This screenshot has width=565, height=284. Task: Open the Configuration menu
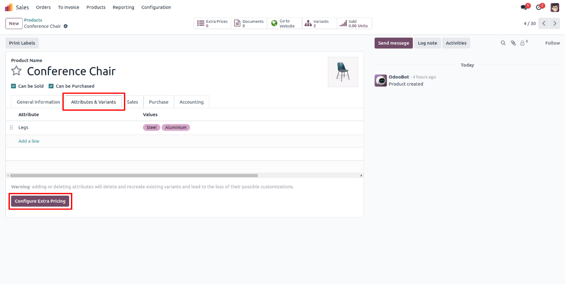(x=156, y=7)
